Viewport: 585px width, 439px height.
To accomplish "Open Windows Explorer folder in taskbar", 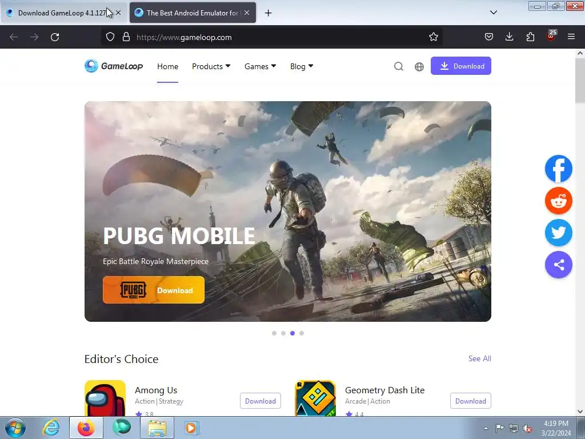I will (x=157, y=428).
